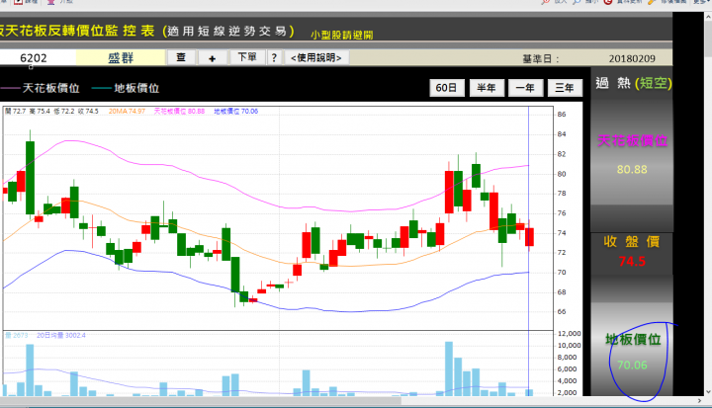Select the floor price value 70.06

[x=632, y=365]
